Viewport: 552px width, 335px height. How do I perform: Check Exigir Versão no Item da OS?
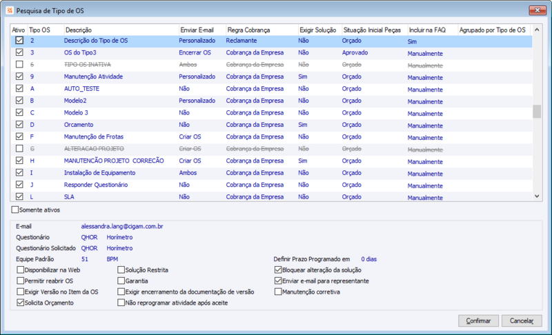coord(21,292)
